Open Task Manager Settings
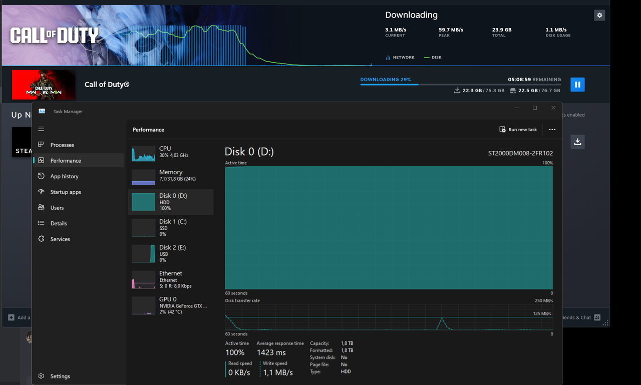 click(x=79, y=376)
